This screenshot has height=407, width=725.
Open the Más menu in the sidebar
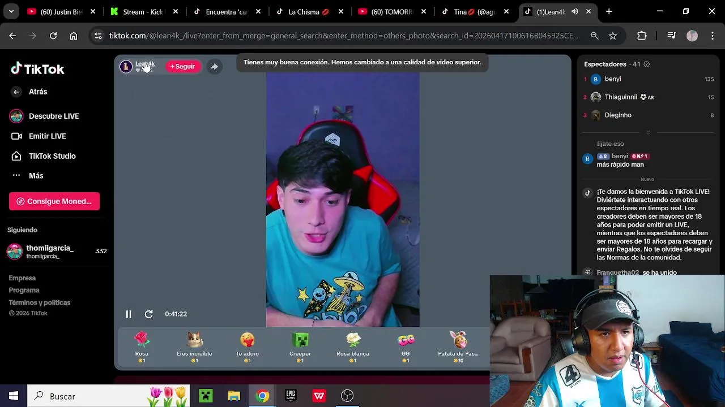pos(27,176)
